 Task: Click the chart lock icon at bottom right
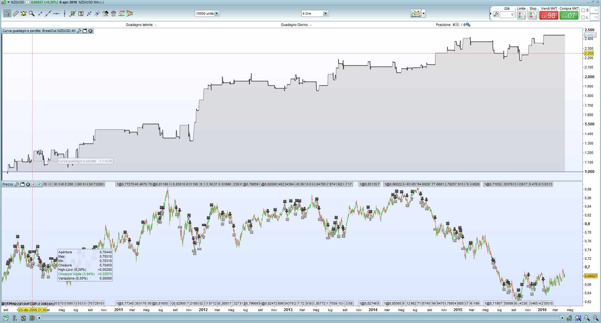coord(569,318)
